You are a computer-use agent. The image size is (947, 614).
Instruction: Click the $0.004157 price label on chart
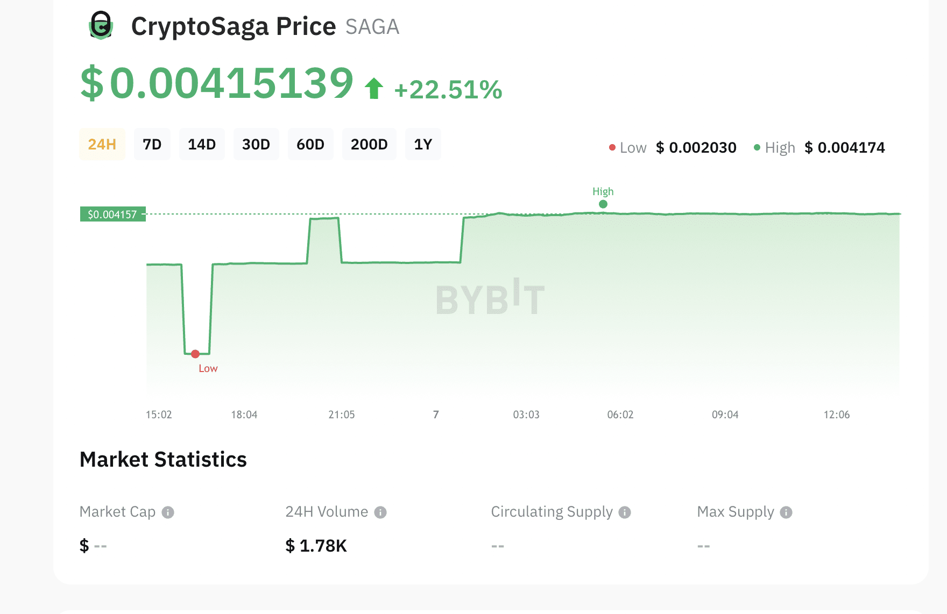(112, 215)
